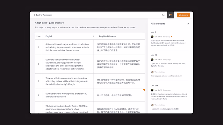This screenshot has height=125, width=223.
Task: Click the 'Line' column header
Action: pyautogui.click(x=39, y=36)
